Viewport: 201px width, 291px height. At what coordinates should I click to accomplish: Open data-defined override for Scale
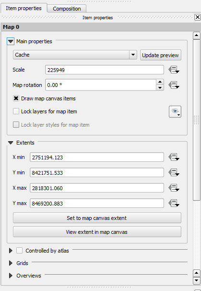point(174,70)
